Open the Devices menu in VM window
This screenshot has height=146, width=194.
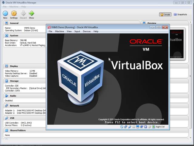click(x=87, y=31)
